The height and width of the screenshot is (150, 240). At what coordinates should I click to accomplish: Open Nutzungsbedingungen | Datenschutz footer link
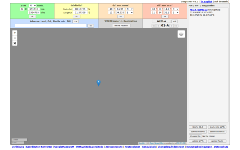tap(207, 147)
